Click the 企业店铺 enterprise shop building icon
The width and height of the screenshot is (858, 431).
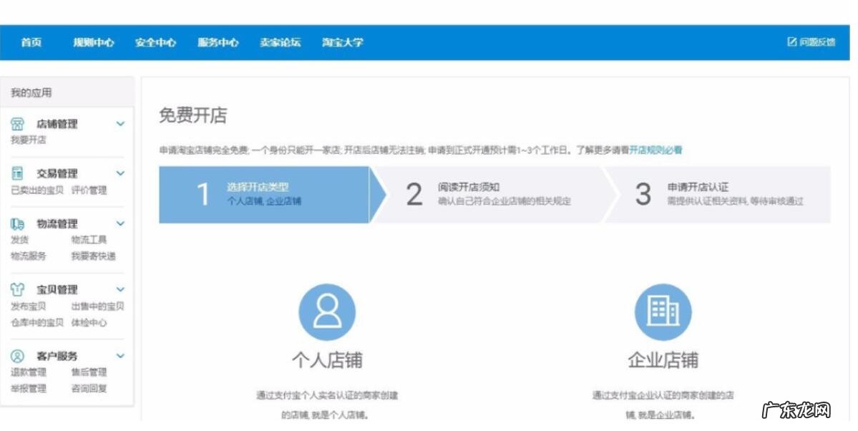tap(663, 311)
